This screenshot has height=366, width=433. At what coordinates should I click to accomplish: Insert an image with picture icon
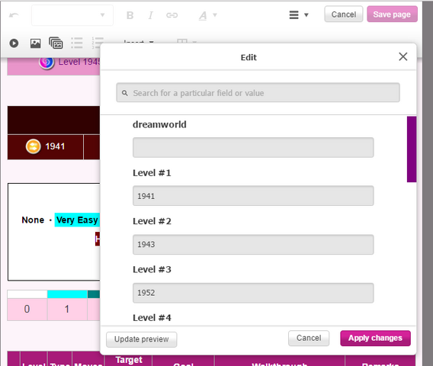pyautogui.click(x=35, y=43)
